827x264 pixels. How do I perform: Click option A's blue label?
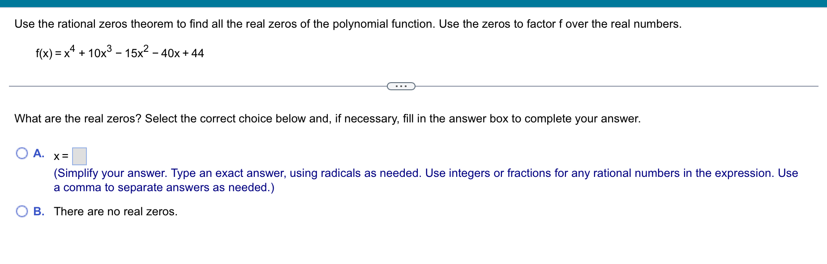[x=39, y=153]
